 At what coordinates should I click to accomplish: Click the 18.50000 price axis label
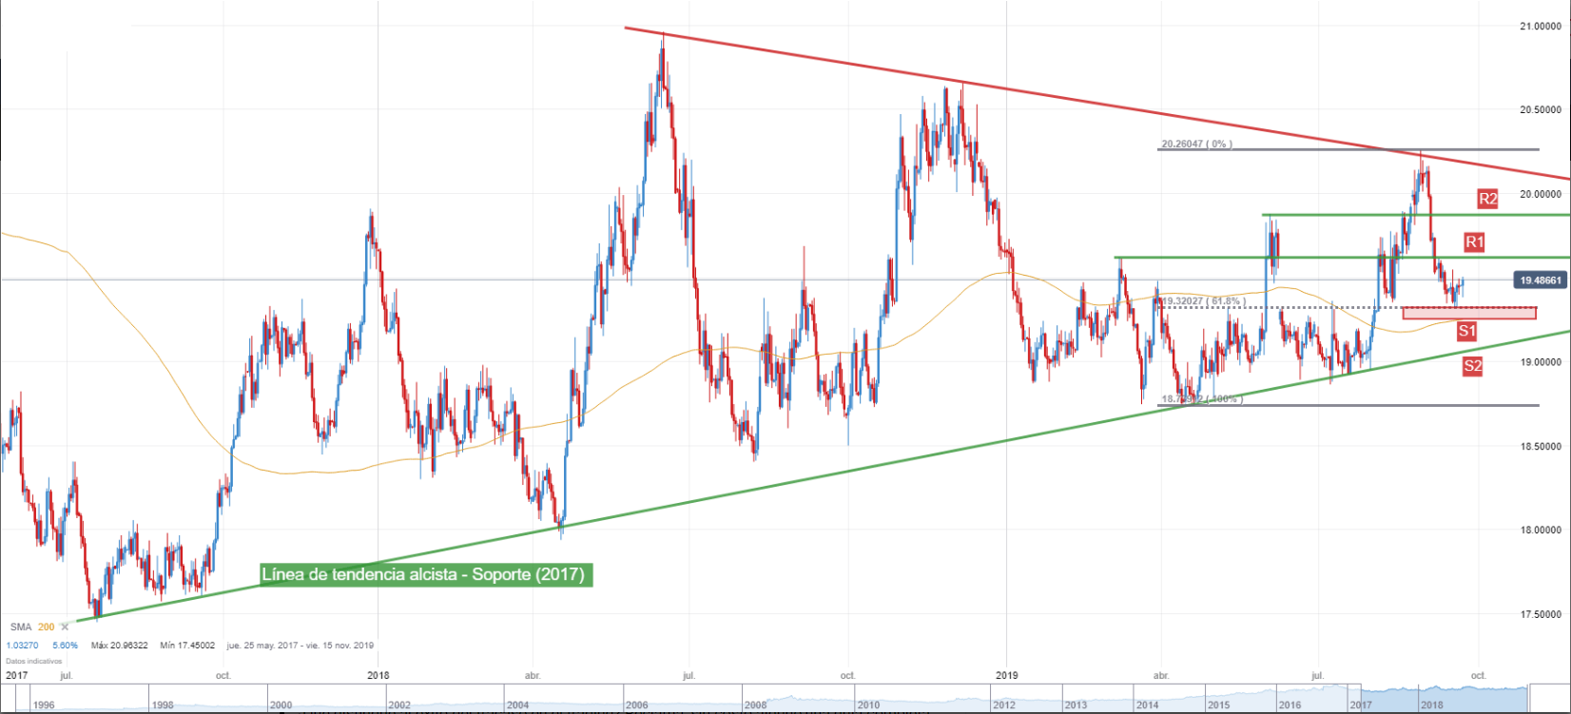pyautogui.click(x=1541, y=446)
